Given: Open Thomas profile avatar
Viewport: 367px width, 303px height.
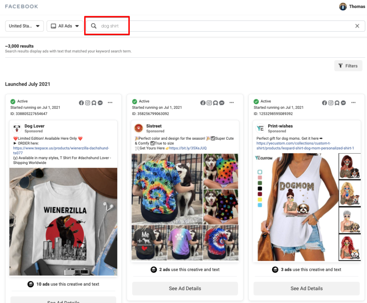Looking at the screenshot, I should (343, 6).
